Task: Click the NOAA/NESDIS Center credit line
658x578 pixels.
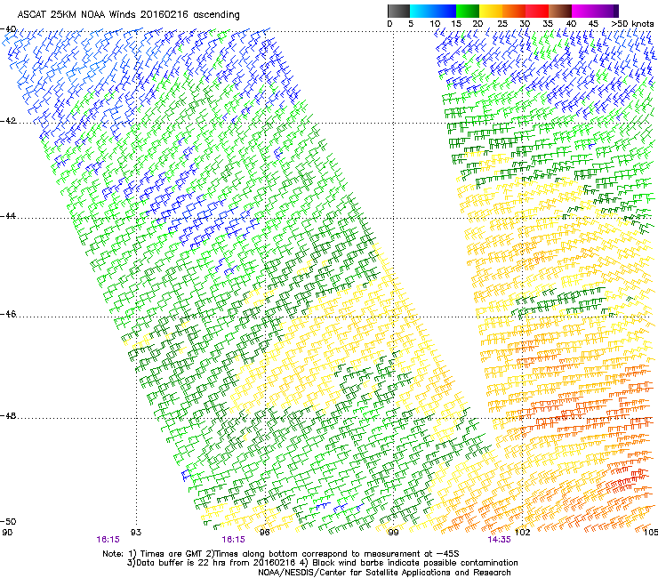Action: point(384,573)
